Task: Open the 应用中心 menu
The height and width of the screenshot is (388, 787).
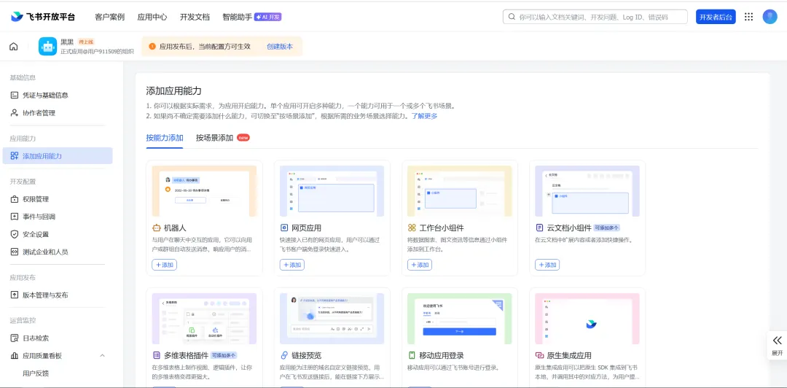Action: pos(152,17)
